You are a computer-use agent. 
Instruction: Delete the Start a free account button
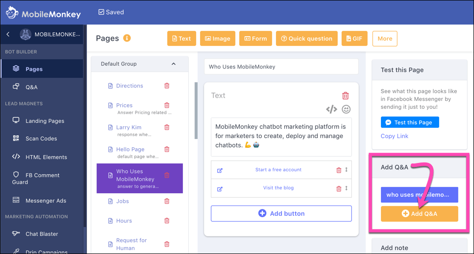(339, 170)
